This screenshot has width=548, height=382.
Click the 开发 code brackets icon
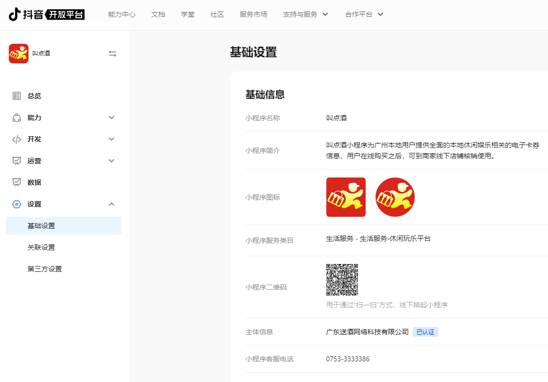(x=16, y=139)
